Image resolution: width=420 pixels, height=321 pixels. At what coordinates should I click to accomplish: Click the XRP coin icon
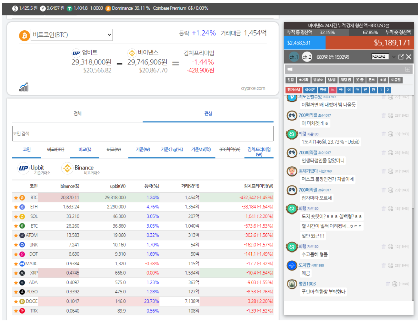pos(22,273)
